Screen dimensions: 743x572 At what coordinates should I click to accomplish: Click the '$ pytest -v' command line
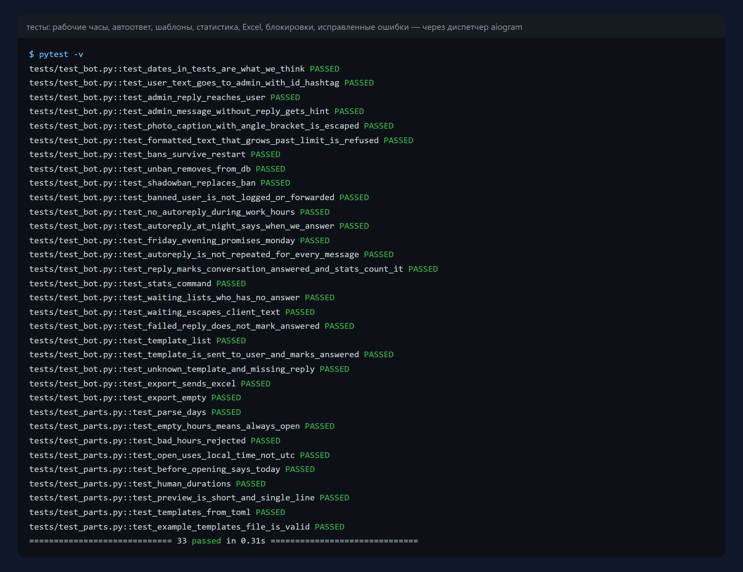click(x=56, y=54)
